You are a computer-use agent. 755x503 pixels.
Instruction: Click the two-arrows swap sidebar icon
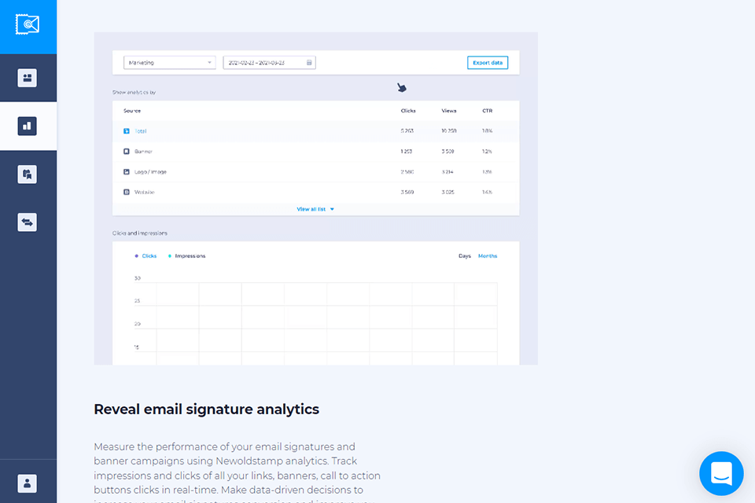(x=28, y=222)
